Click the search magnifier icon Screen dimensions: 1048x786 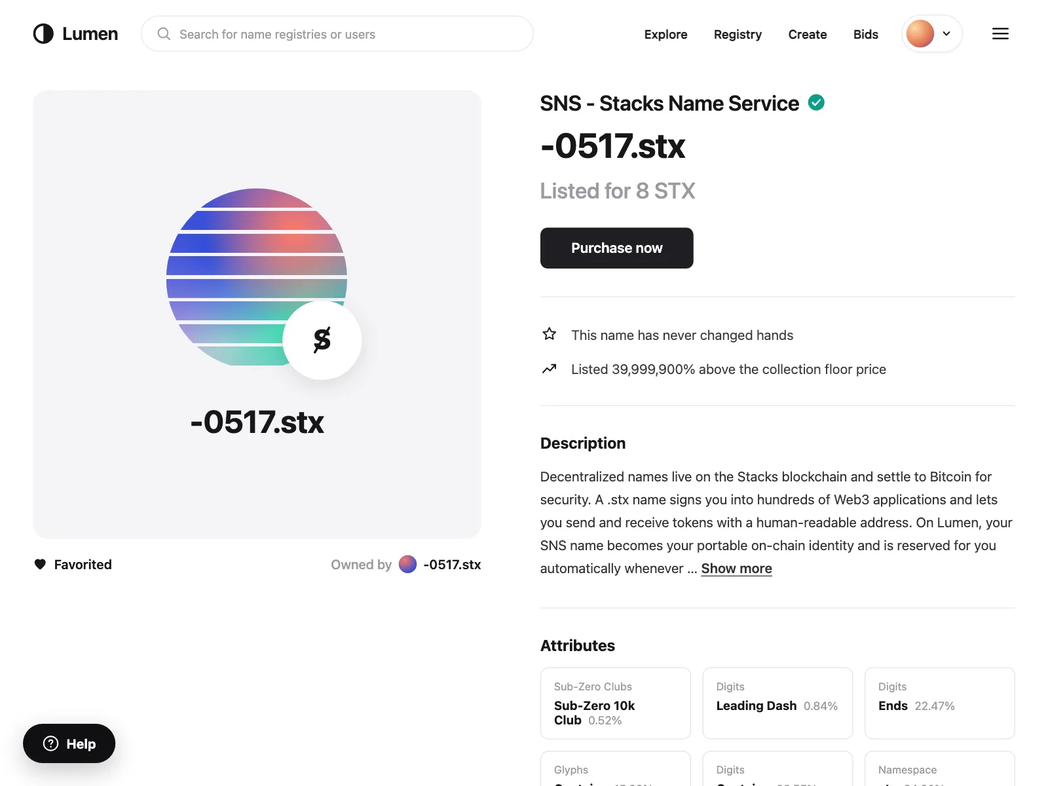point(164,34)
